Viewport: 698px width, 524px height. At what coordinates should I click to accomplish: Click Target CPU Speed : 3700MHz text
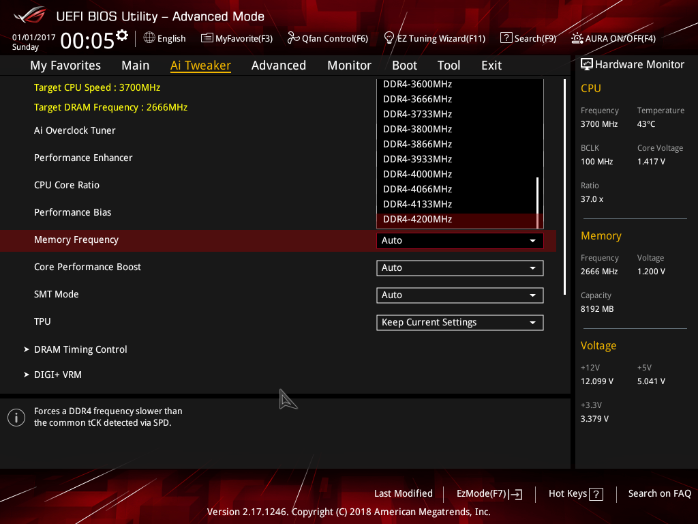tap(97, 87)
